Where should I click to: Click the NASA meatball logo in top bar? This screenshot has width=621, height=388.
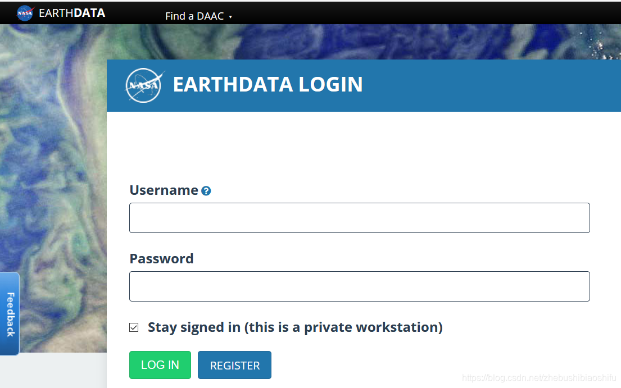(x=25, y=13)
